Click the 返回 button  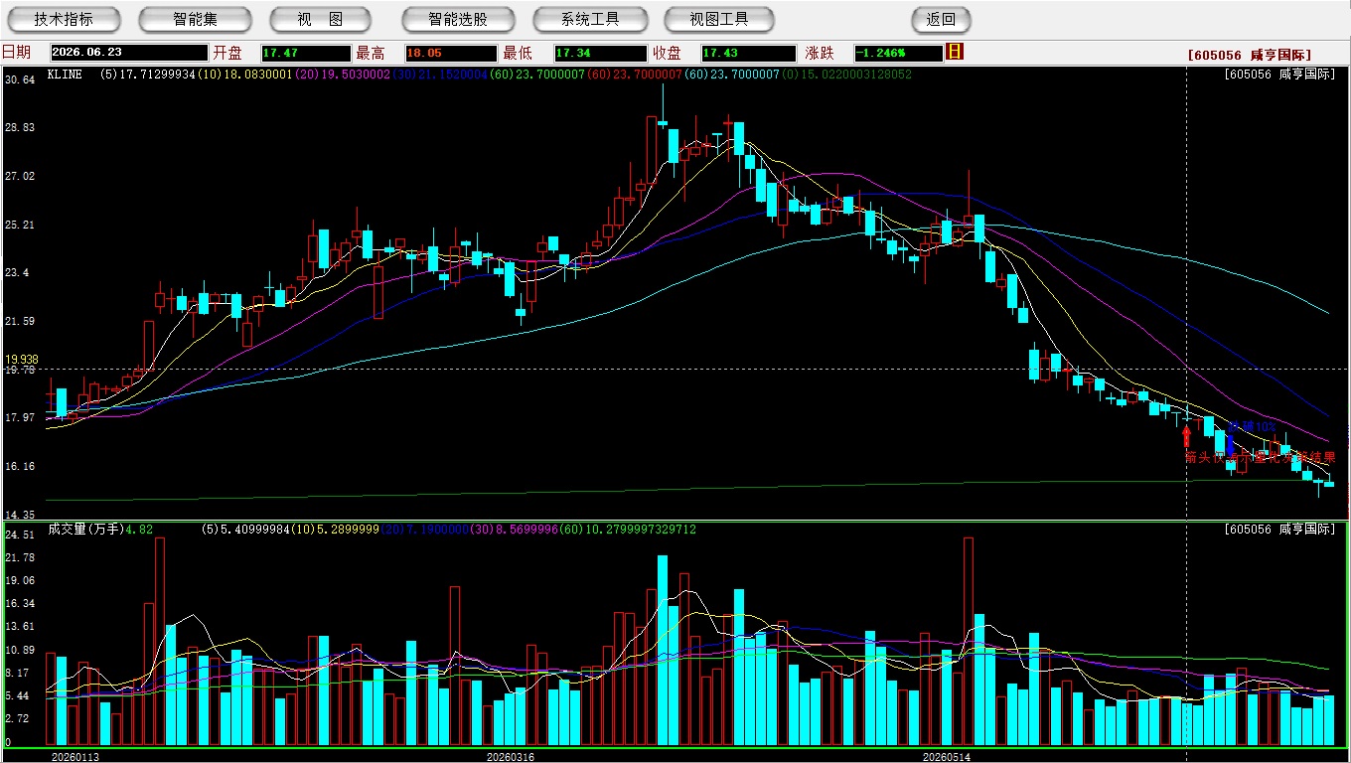click(941, 19)
